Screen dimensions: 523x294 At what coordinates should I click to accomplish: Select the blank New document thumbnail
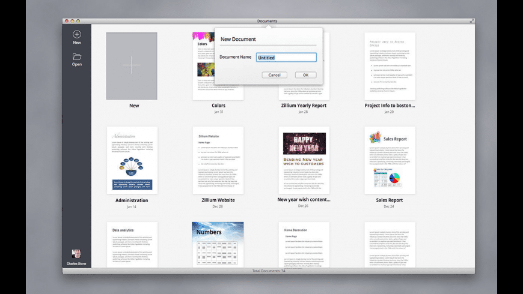[x=132, y=66]
